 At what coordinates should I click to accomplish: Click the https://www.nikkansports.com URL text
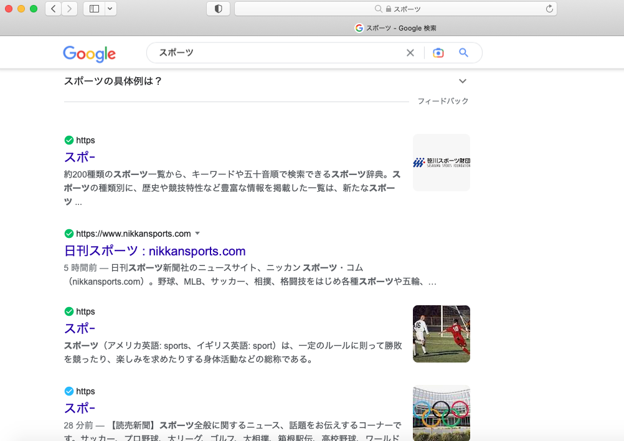pyautogui.click(x=133, y=234)
